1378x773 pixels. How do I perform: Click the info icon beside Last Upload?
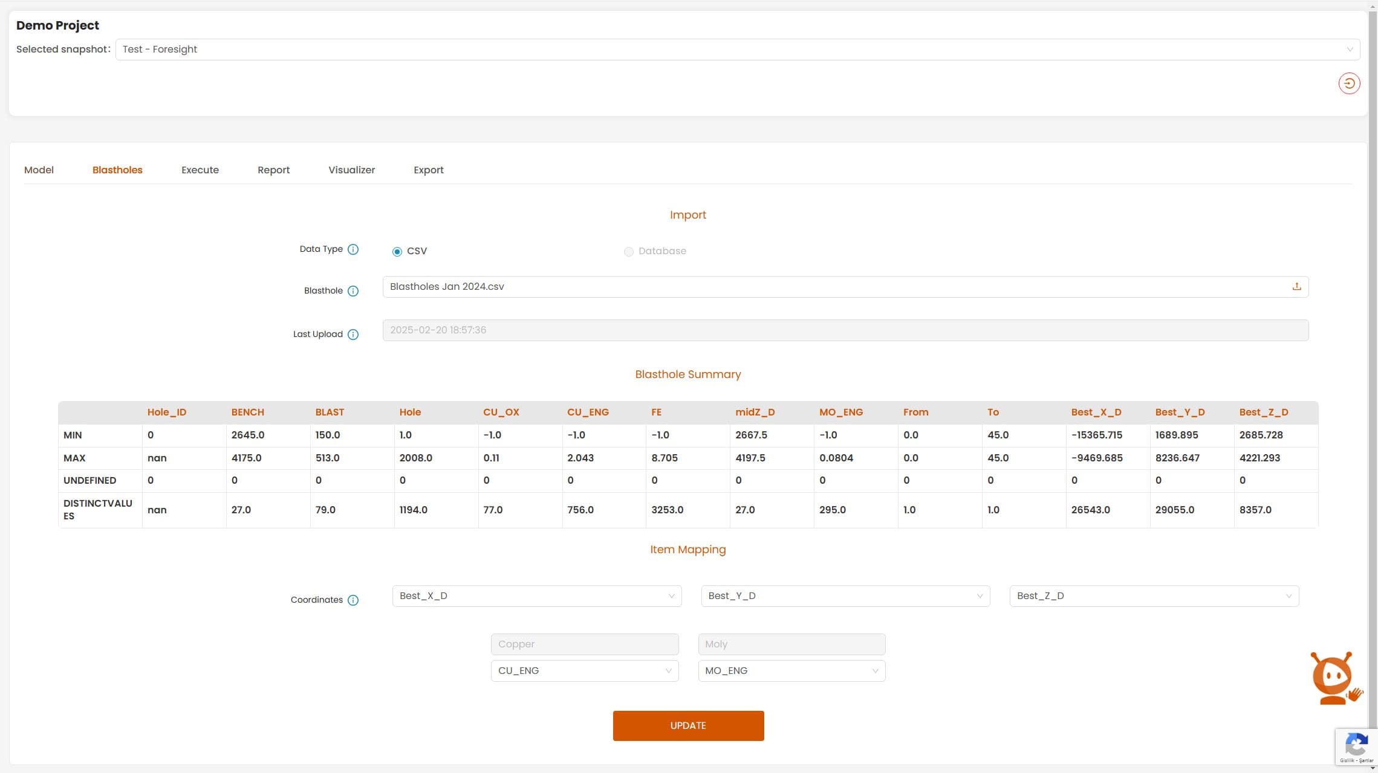click(x=353, y=335)
